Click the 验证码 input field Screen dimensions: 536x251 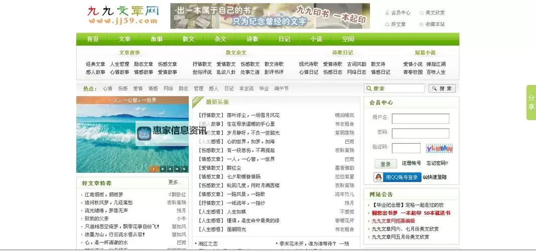click(x=406, y=148)
